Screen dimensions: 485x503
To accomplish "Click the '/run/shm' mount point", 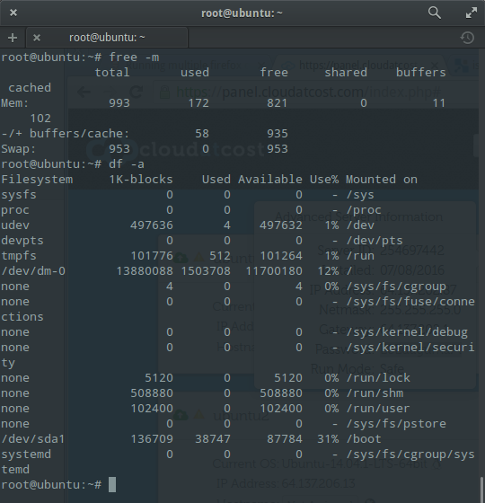I will tap(375, 393).
